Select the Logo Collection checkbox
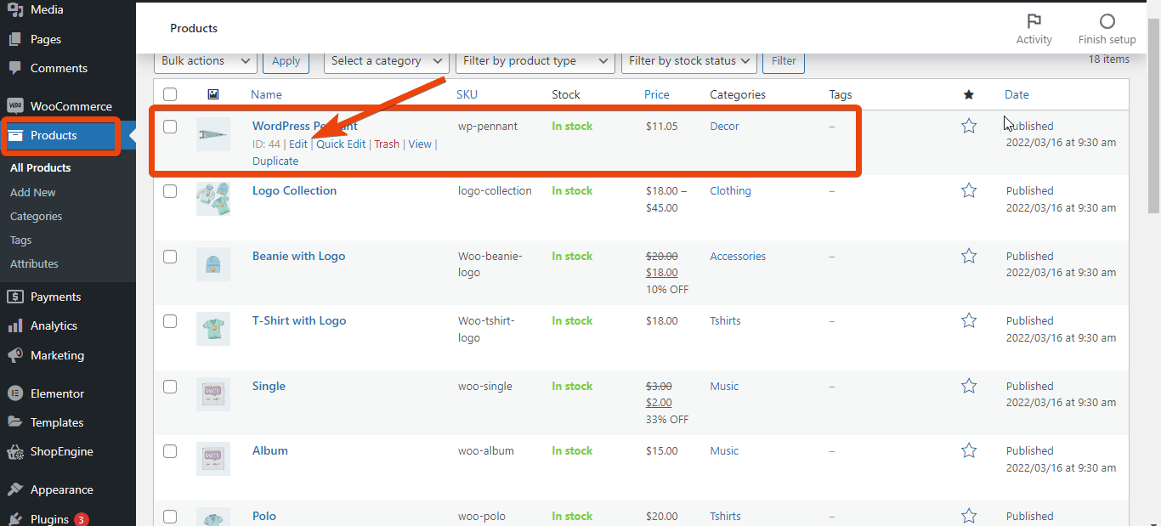The image size is (1161, 526). click(x=170, y=191)
